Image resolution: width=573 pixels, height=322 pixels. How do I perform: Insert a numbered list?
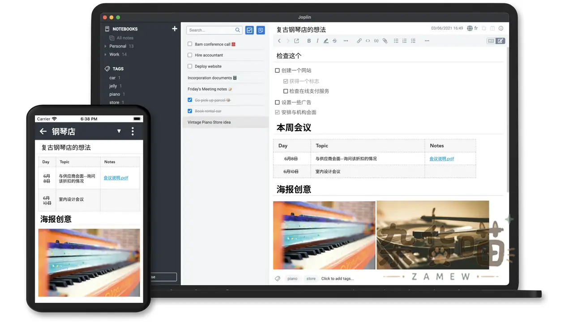click(x=405, y=41)
